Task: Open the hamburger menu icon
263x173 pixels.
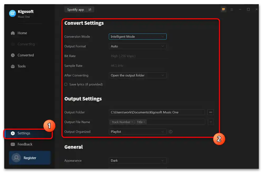Action: coord(232,9)
